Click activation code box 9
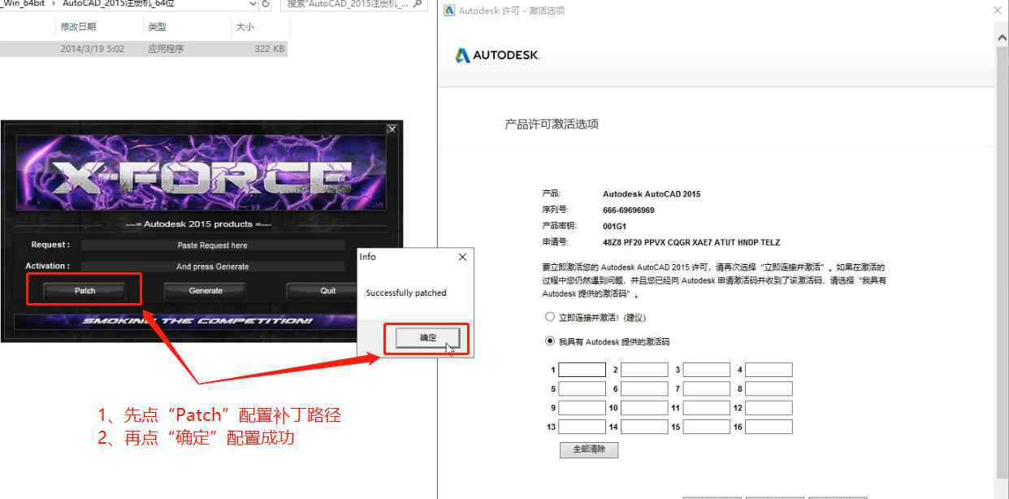 pos(582,408)
